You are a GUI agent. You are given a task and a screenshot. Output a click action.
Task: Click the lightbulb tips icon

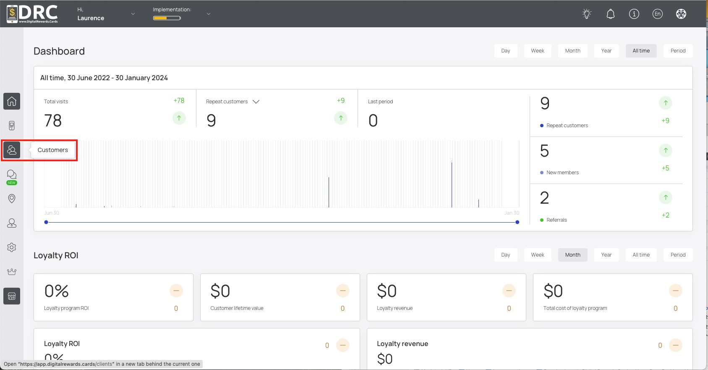[x=587, y=14]
